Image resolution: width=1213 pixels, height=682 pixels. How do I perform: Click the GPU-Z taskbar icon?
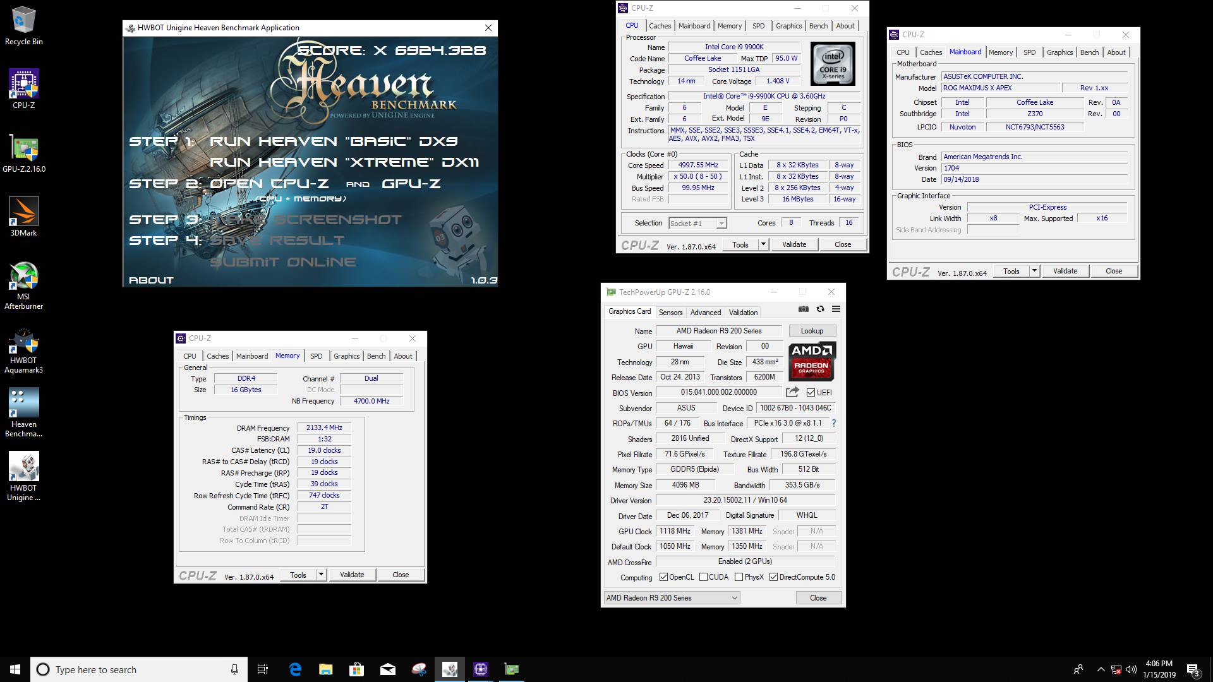[512, 669]
